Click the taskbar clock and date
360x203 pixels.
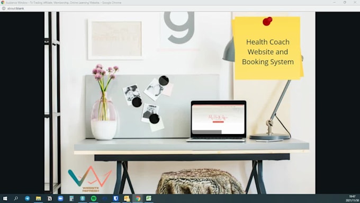352,198
